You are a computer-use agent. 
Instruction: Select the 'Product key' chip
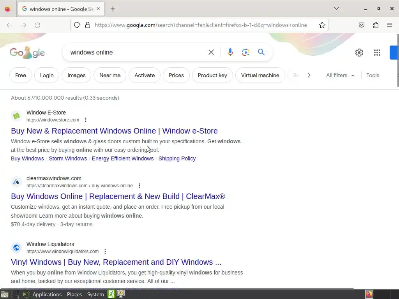coord(212,75)
